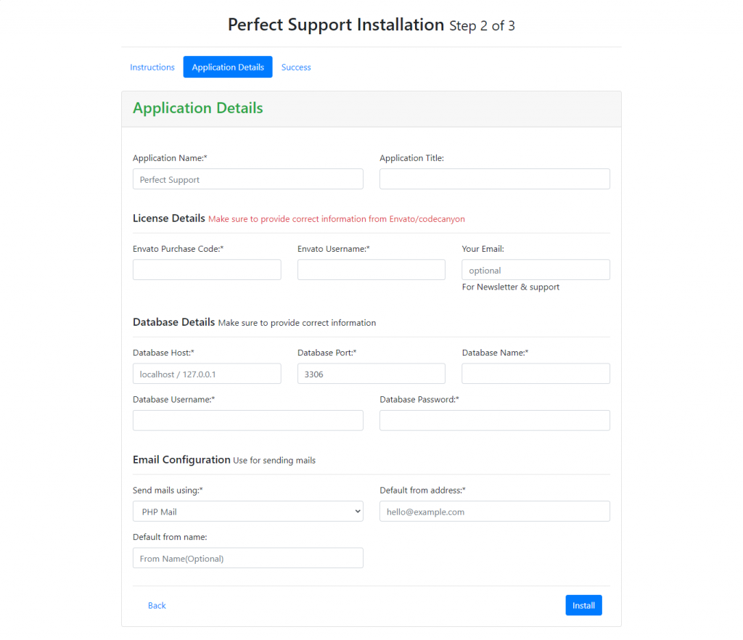Select the Application Details tab
743x640 pixels.
228,67
